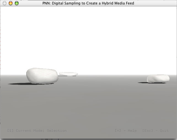This screenshot has height=140, width=177.
Task: Click the thin shadow under distant blob
Action: [67, 76]
